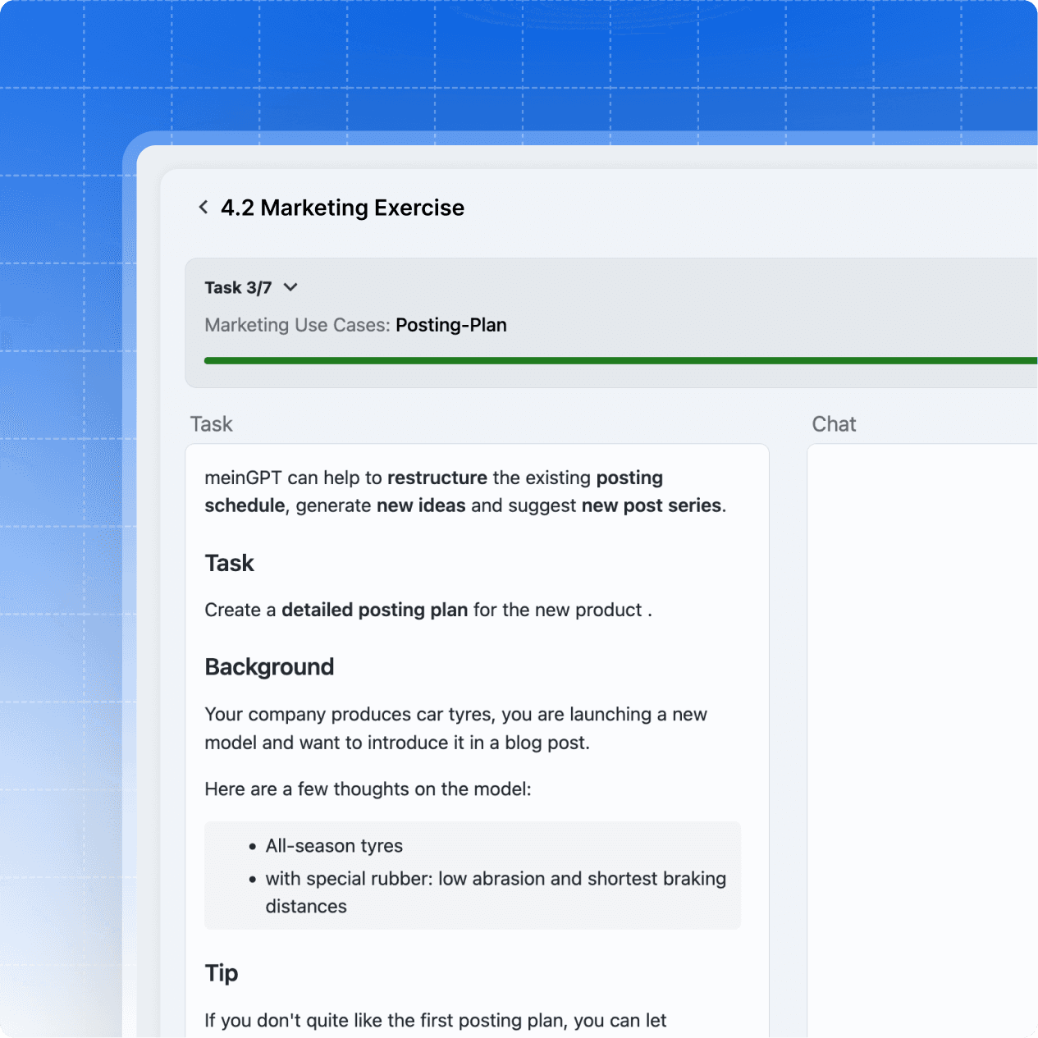Select the downward chevron in the task header

(x=290, y=287)
